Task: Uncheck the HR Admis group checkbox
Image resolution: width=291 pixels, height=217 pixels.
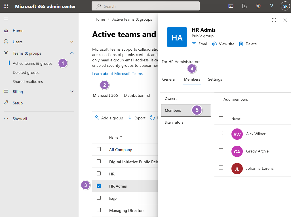Action: pos(99,186)
